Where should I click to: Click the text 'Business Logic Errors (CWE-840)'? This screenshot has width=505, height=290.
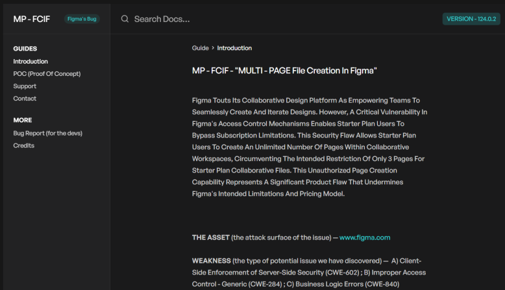click(x=347, y=284)
